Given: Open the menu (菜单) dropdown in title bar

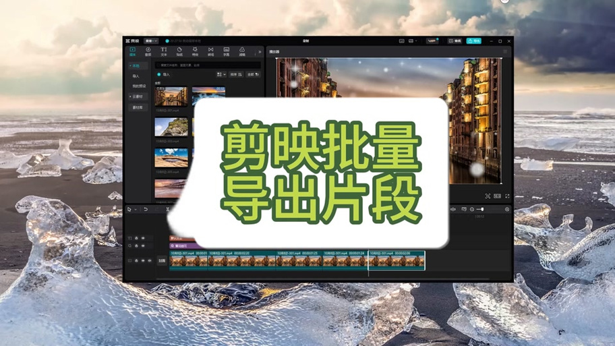Looking at the screenshot, I should [x=151, y=40].
